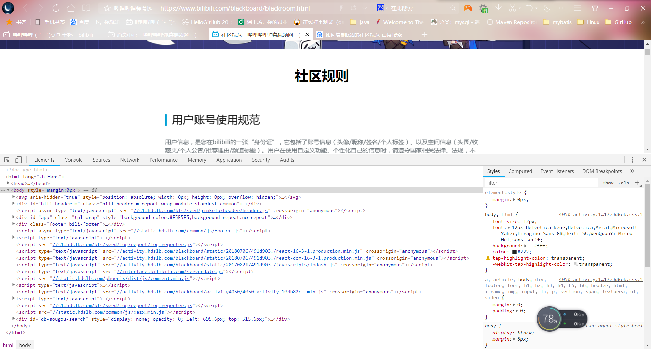Close the 社区规范 browser tab

tap(307, 34)
